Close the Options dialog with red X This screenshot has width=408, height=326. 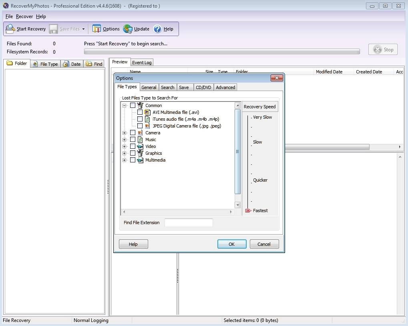coord(277,78)
